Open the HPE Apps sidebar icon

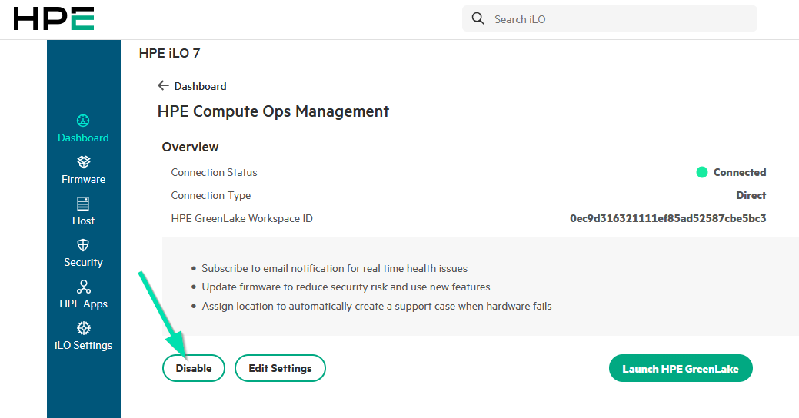pyautogui.click(x=83, y=287)
